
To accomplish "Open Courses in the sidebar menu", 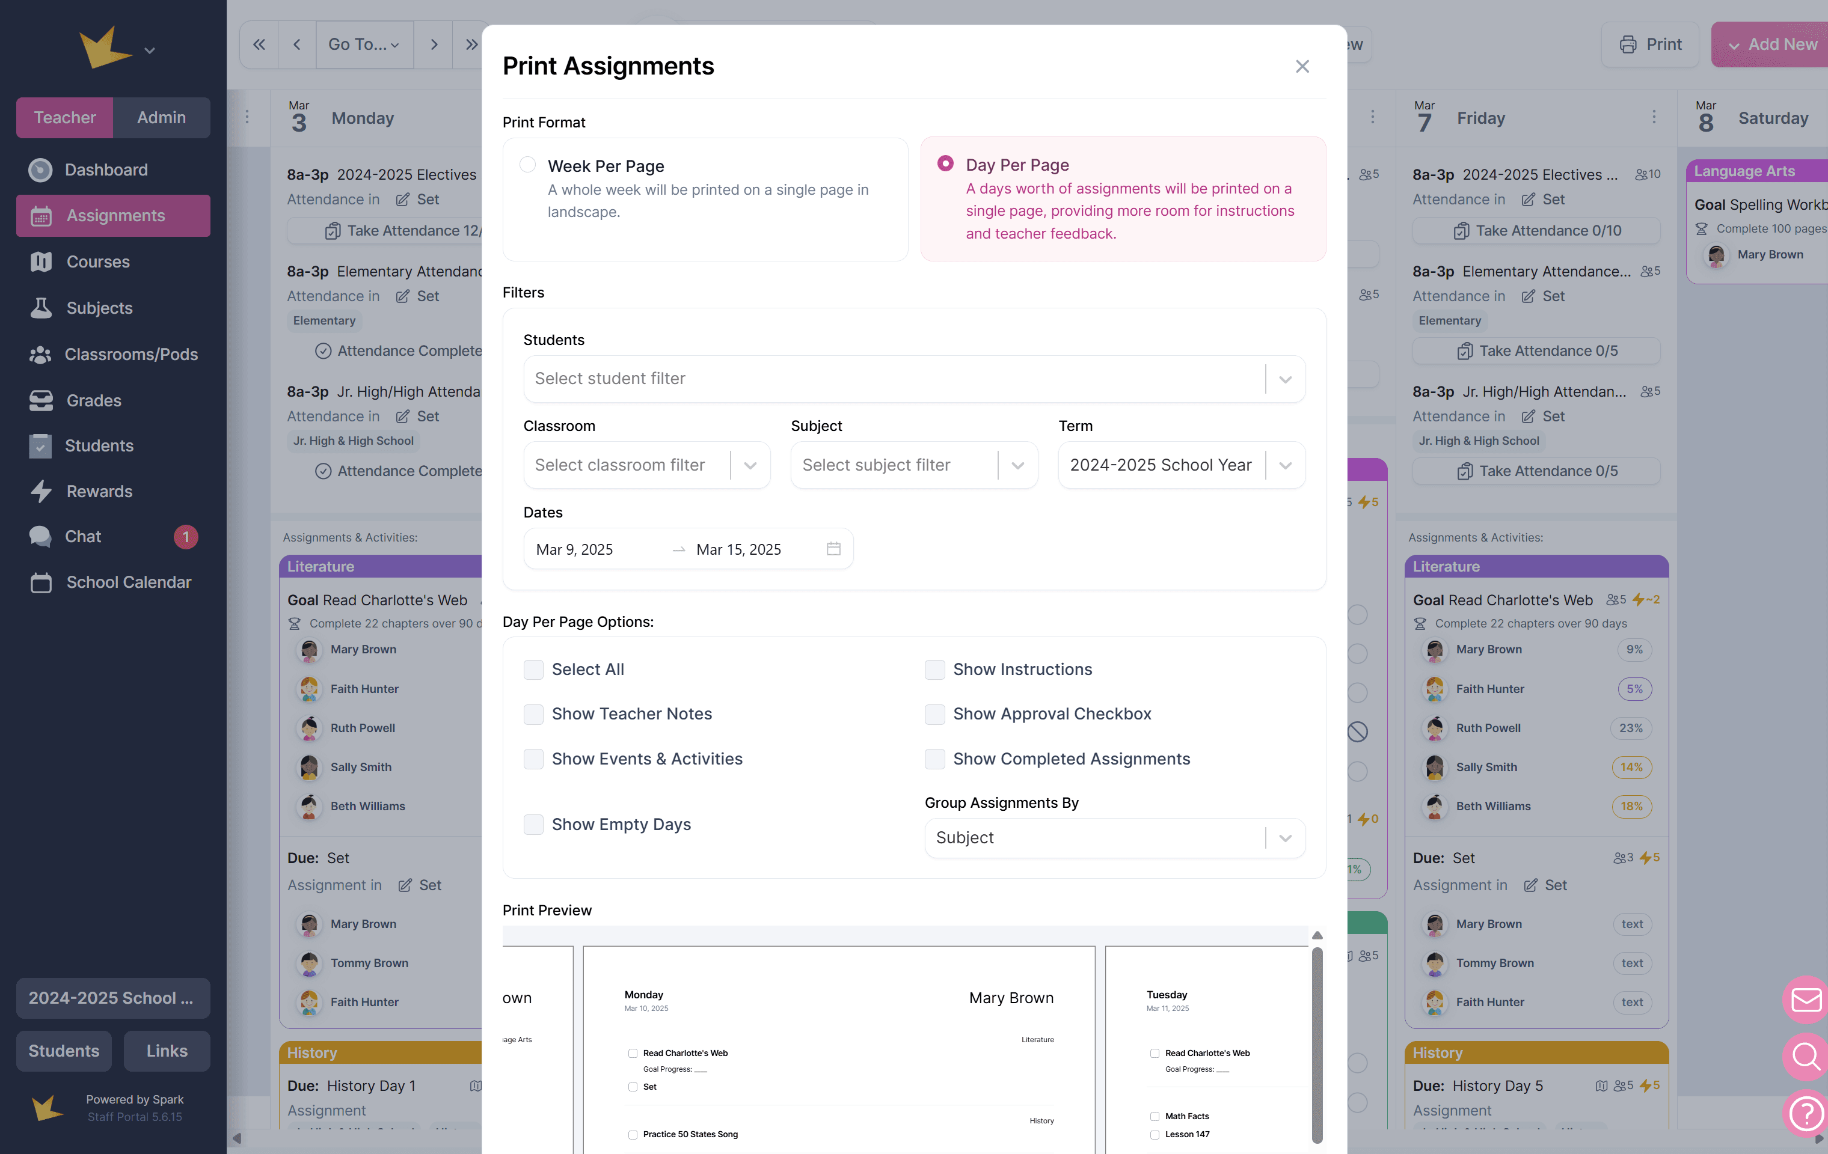I will tap(98, 262).
